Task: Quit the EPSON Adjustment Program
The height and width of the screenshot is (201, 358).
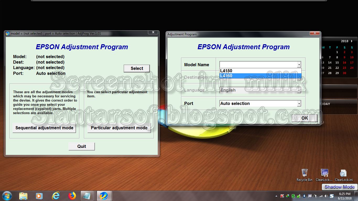Action: click(x=82, y=146)
